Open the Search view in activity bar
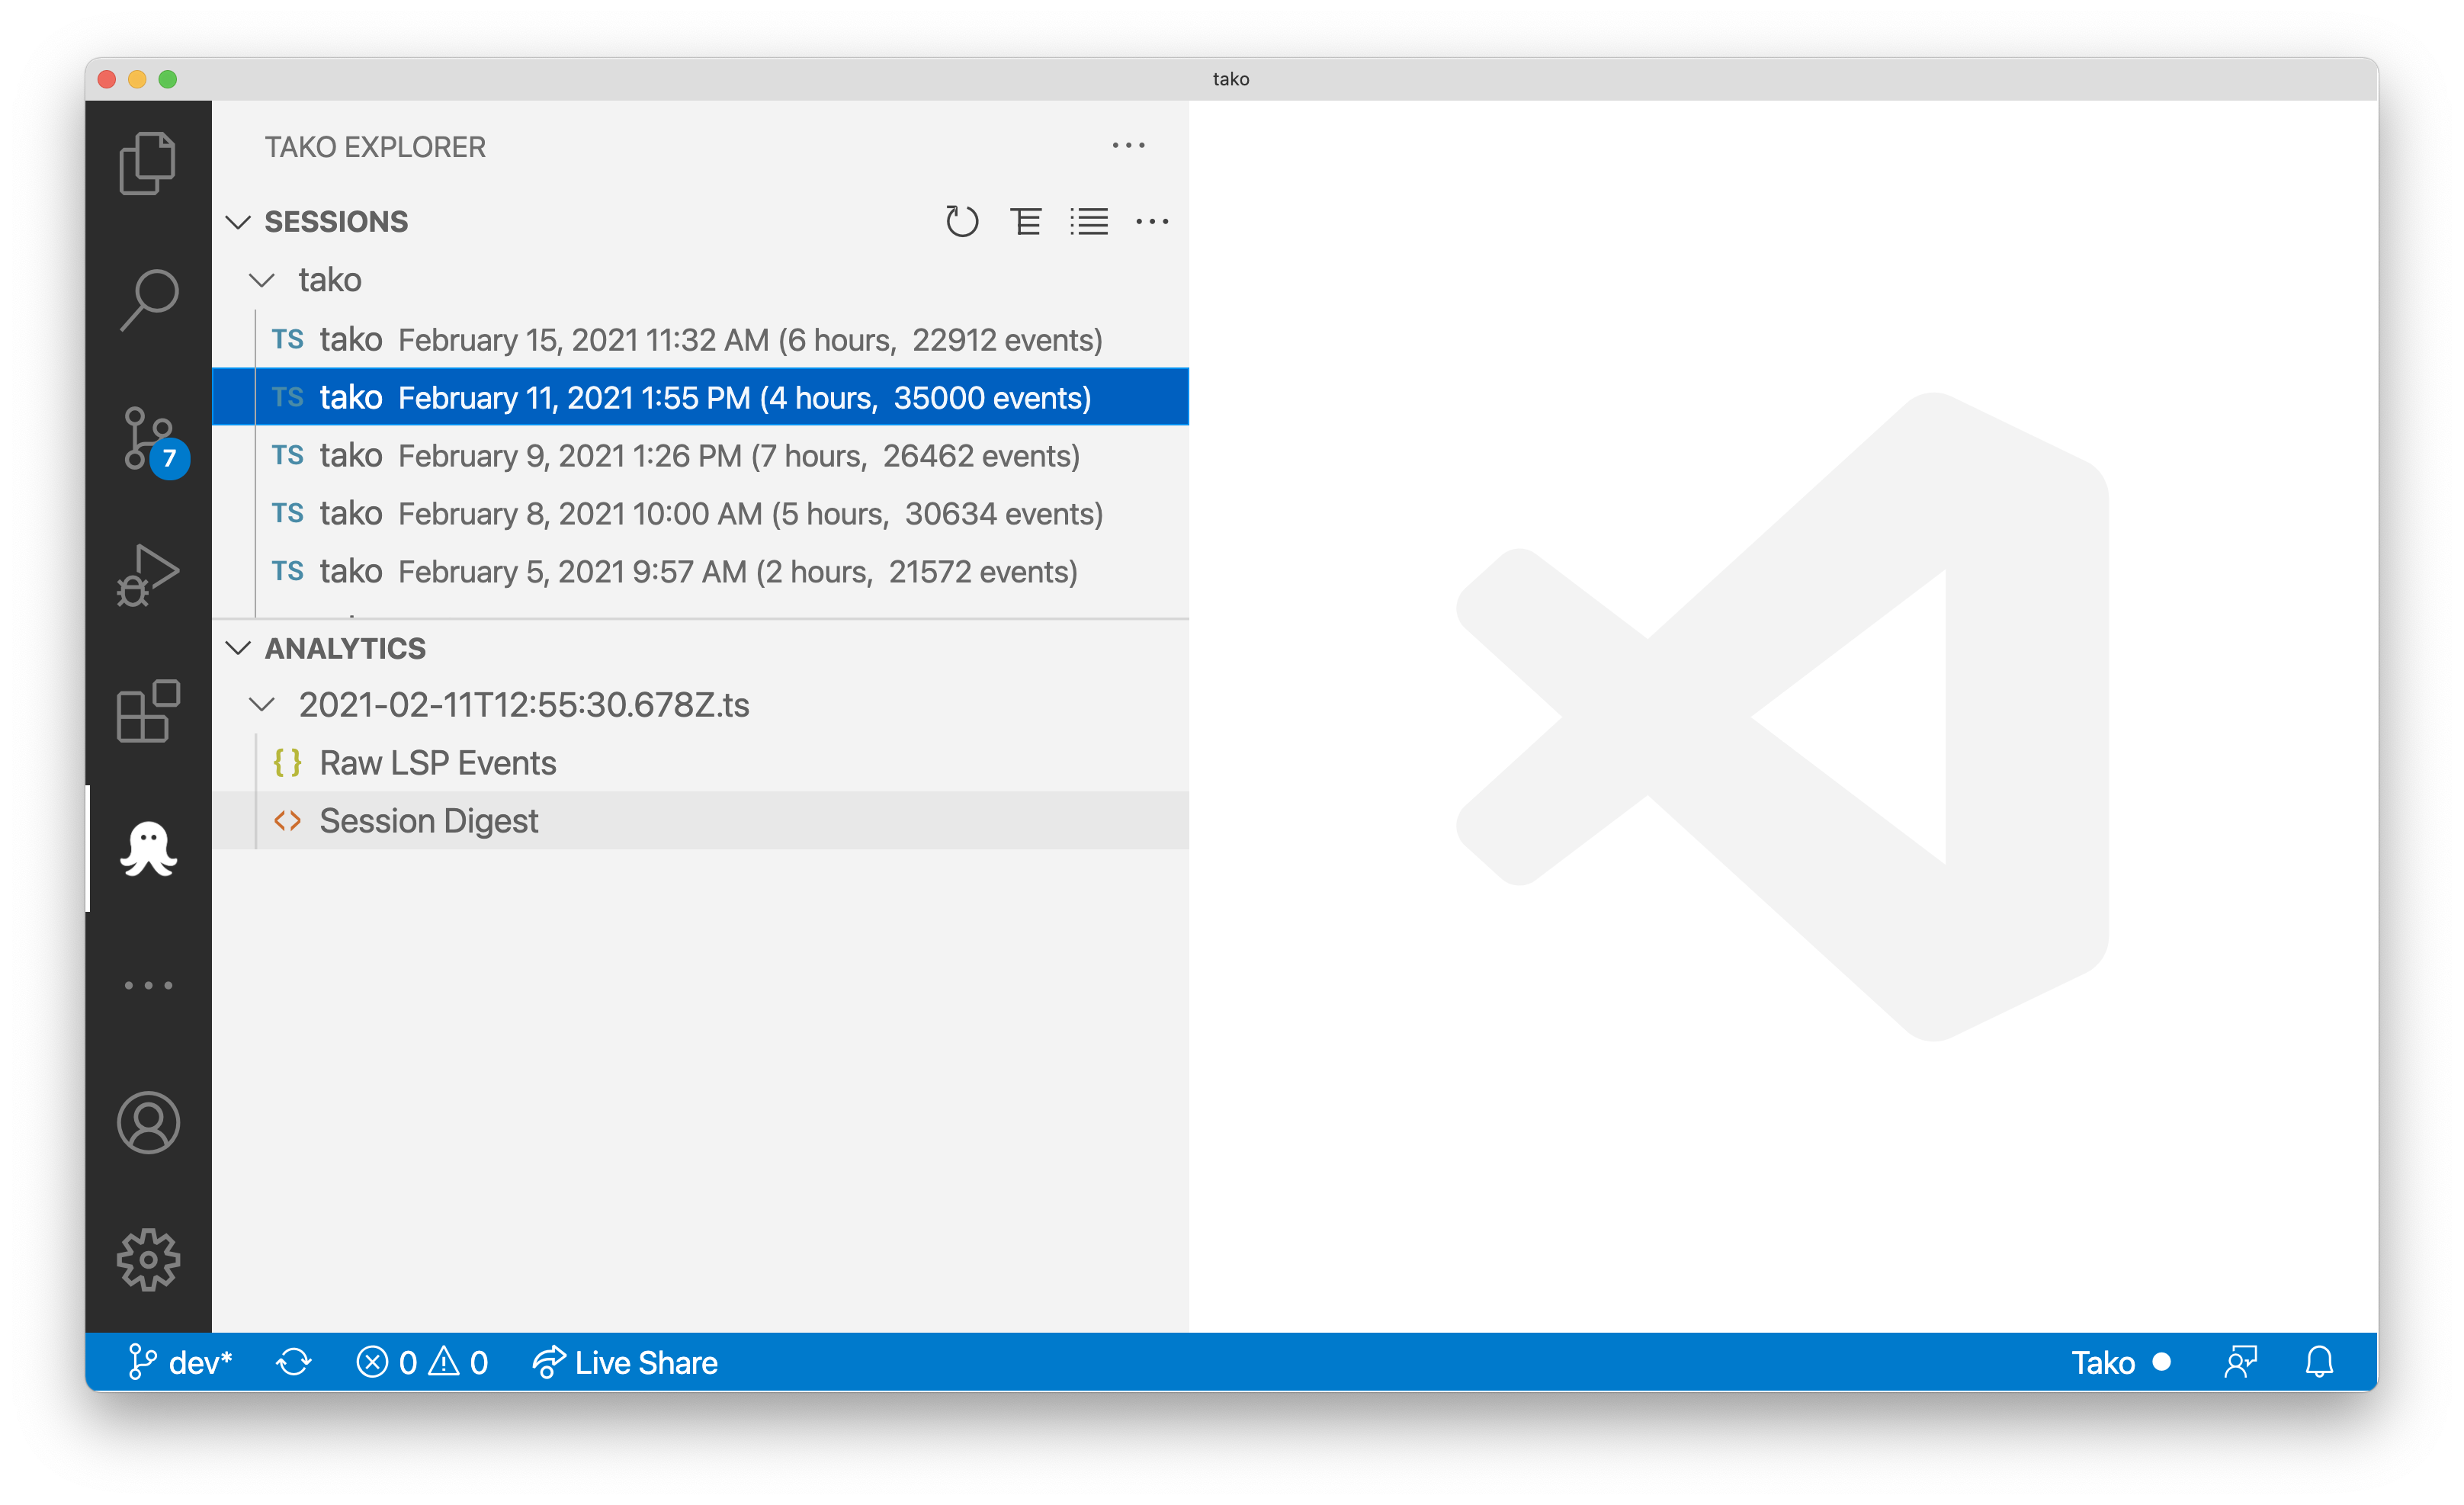2464x1505 pixels. tap(148, 300)
